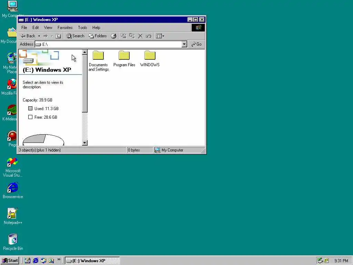Click the Delete X toolbar icon
The height and width of the screenshot is (265, 353).
pos(140,36)
